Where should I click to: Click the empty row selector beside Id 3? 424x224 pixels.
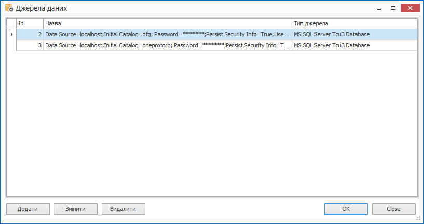pyautogui.click(x=11, y=45)
